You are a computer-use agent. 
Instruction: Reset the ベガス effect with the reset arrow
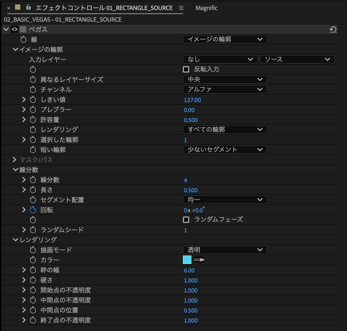[333, 29]
